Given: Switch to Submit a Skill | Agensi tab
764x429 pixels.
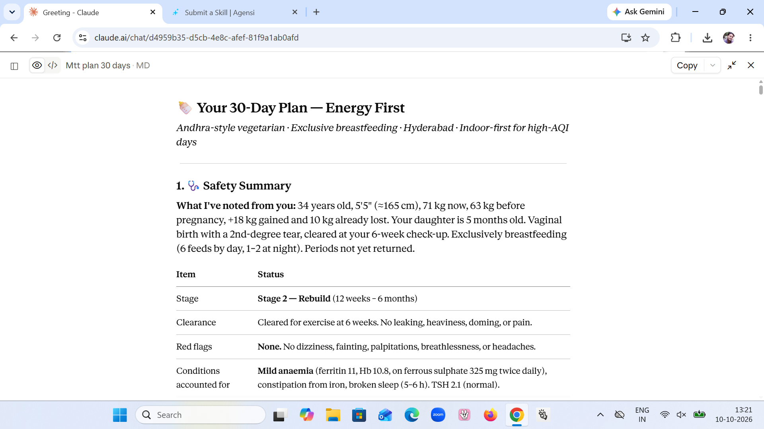Looking at the screenshot, I should [x=235, y=12].
